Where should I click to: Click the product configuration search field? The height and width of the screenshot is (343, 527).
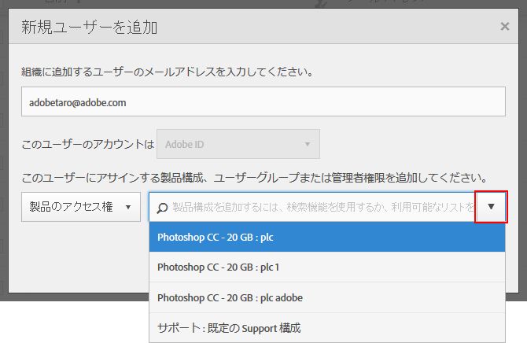pyautogui.click(x=312, y=207)
